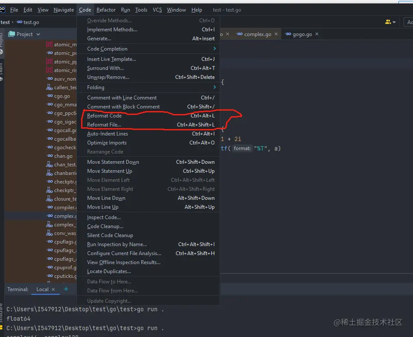The image size is (413, 337).
Task: Click the assembly file icon of atomic_m
Action: tap(49, 44)
